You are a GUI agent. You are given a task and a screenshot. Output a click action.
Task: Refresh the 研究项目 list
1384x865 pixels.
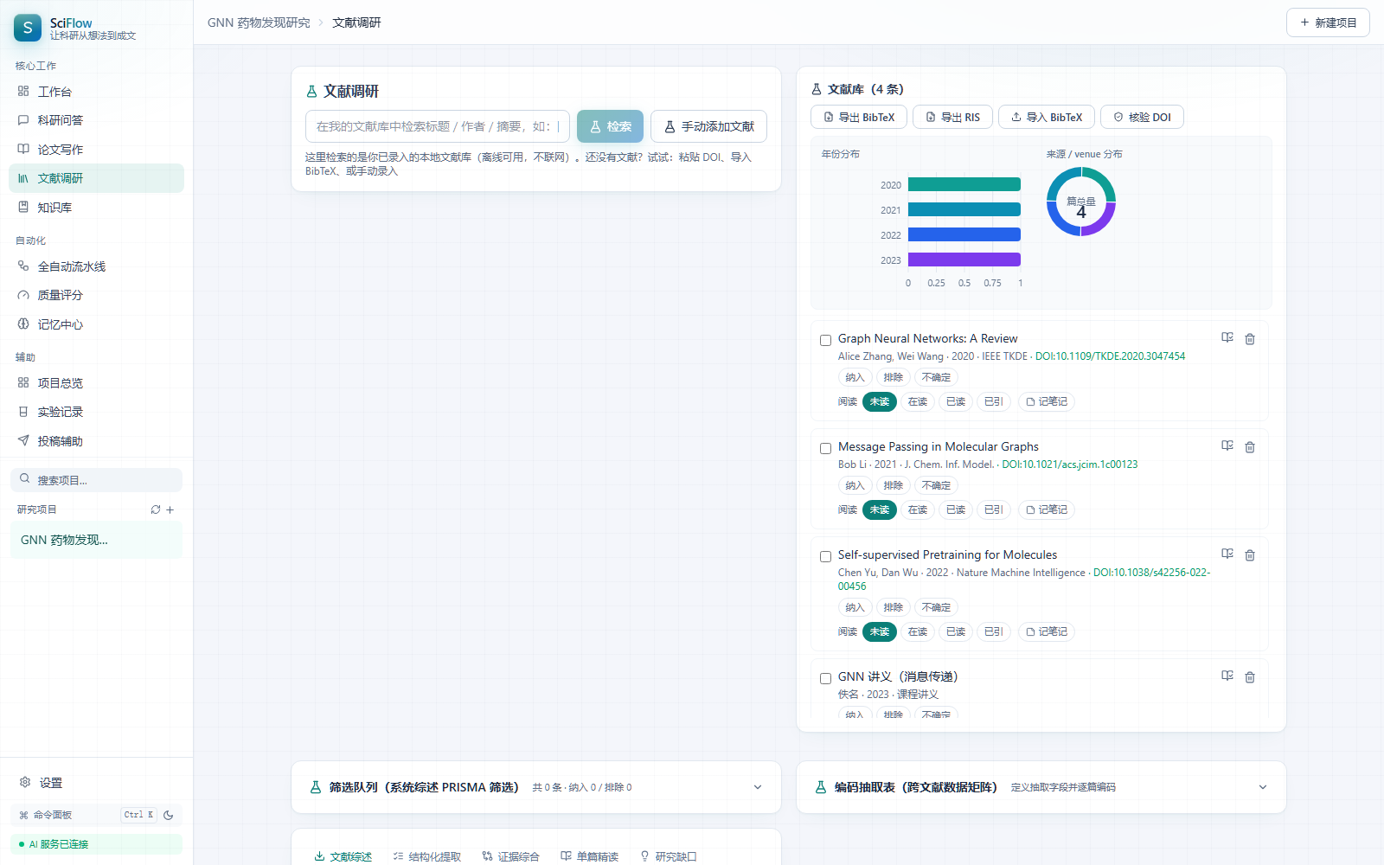pos(156,509)
